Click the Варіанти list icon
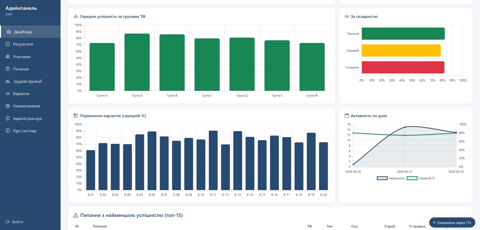Viewport: 480px width, 230px height. 8,94
